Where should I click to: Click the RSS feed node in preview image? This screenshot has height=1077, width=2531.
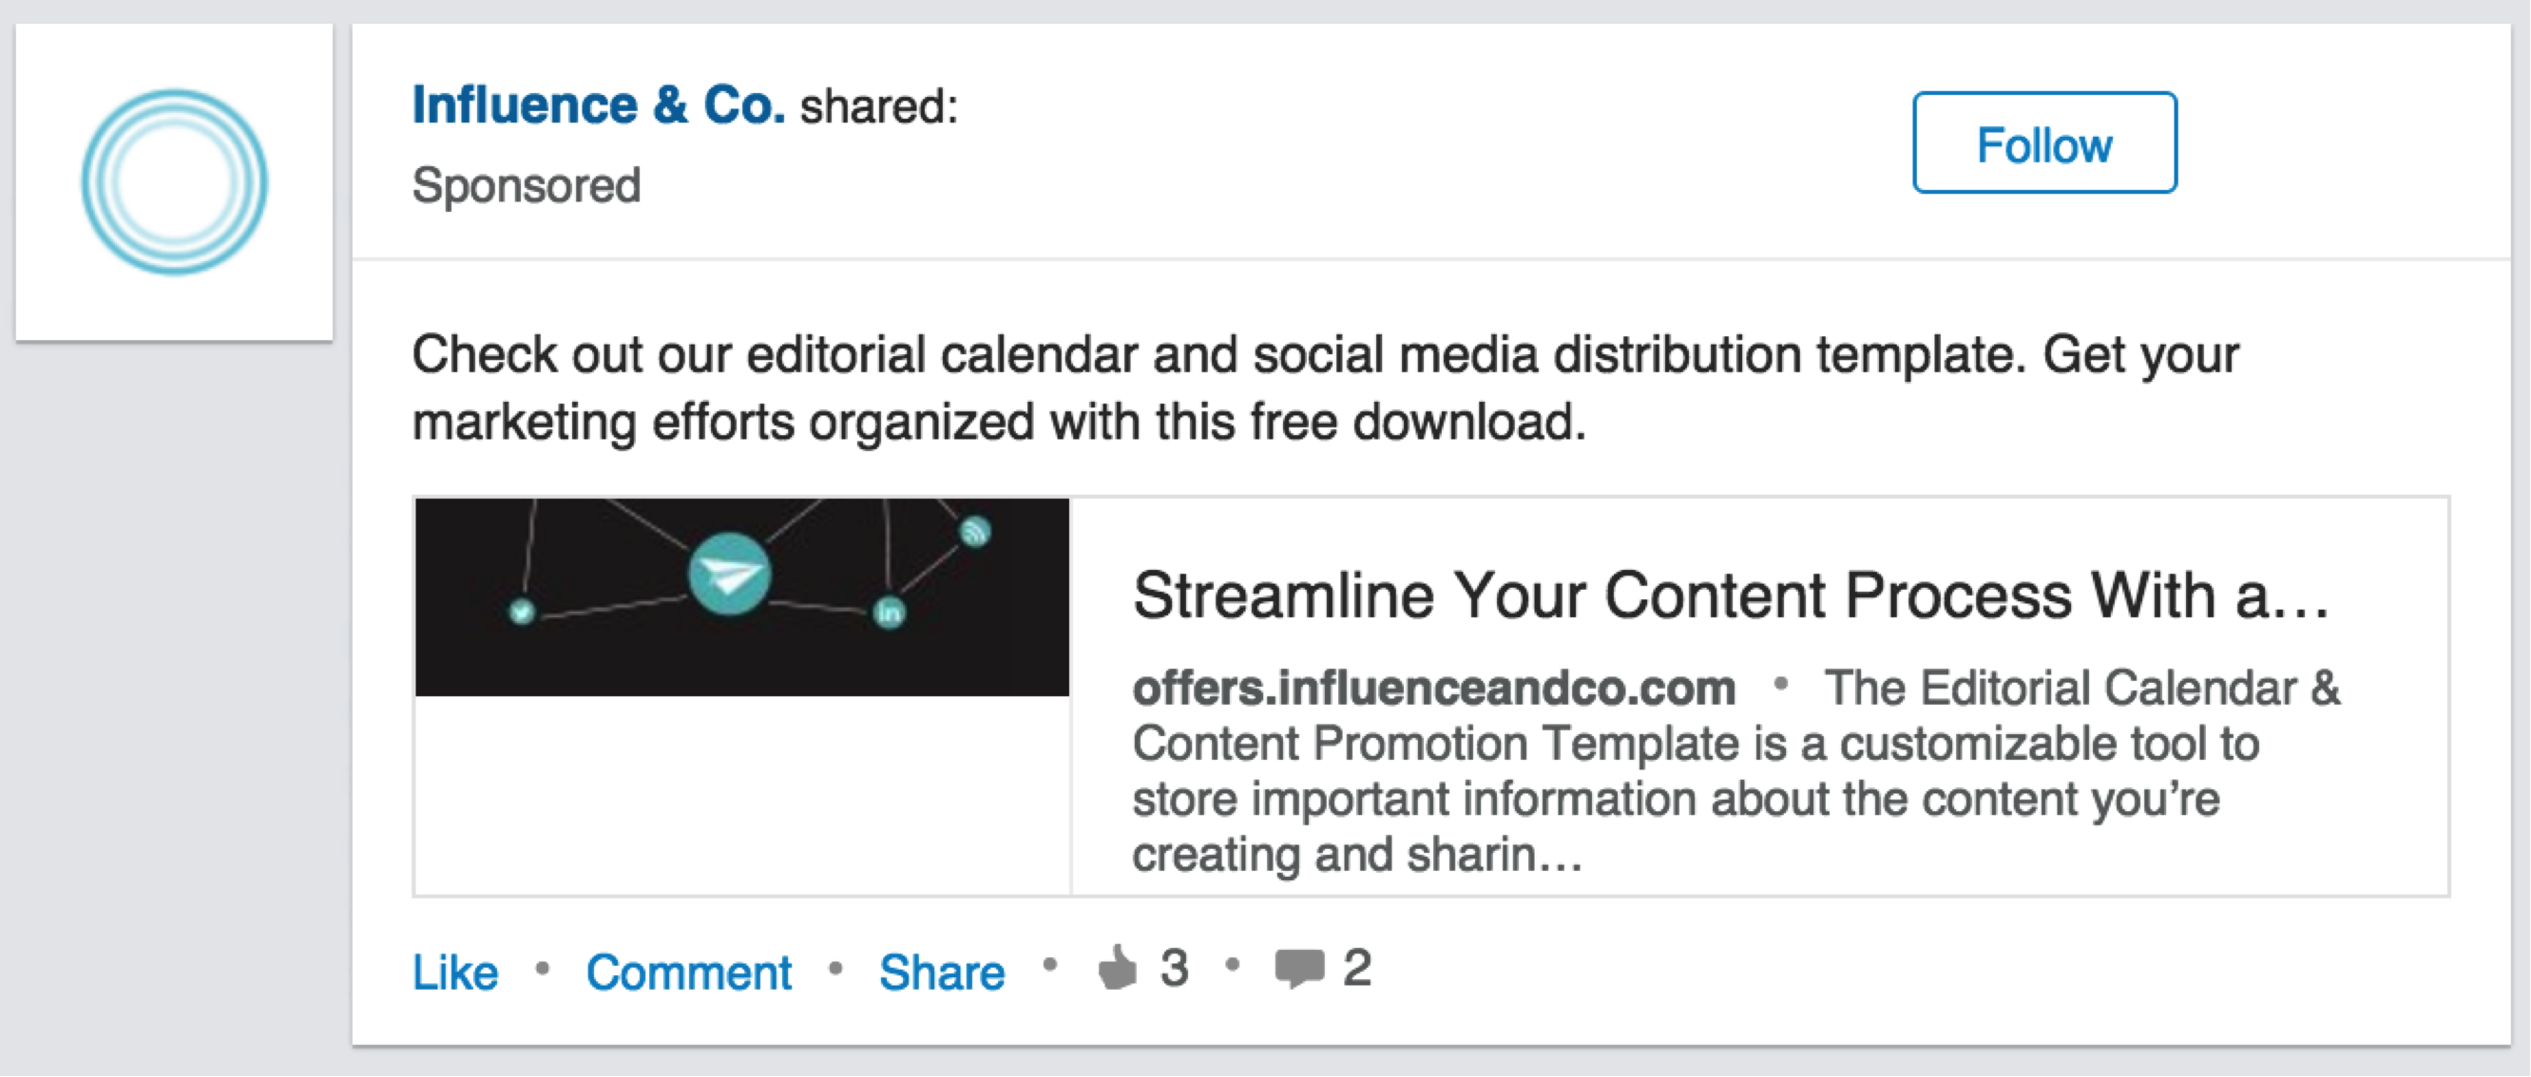[975, 532]
